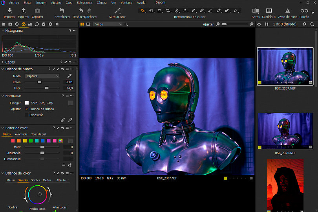Open the Ajustes menu

pos(56,3)
